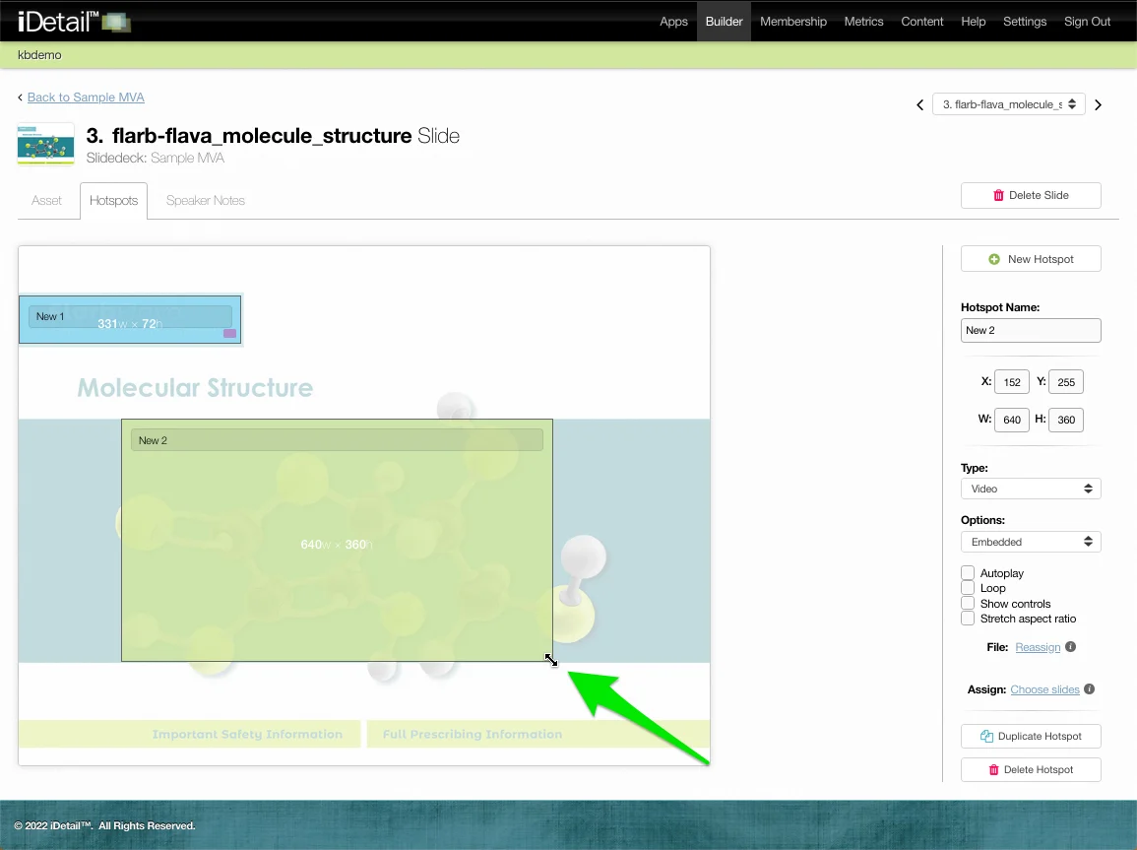Click the H height field

(1066, 420)
